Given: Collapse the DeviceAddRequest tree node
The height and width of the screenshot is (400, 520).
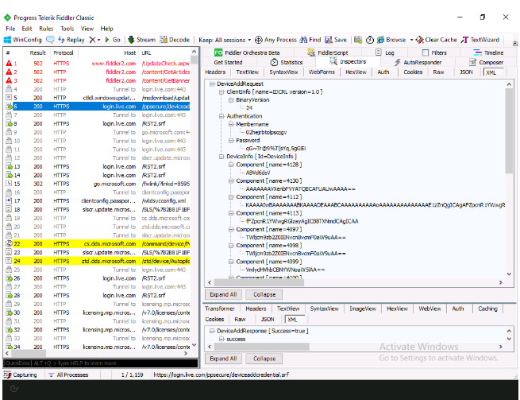Looking at the screenshot, I should [212, 84].
